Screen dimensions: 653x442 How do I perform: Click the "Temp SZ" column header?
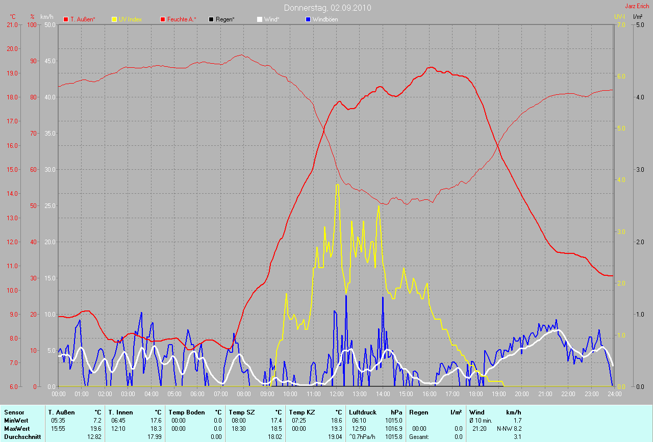[x=241, y=412]
